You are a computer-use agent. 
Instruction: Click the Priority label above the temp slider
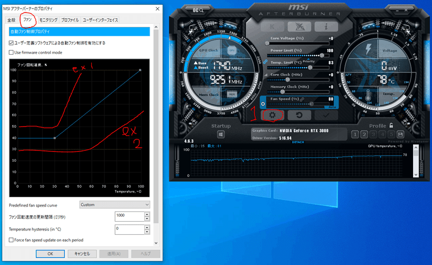click(x=308, y=61)
